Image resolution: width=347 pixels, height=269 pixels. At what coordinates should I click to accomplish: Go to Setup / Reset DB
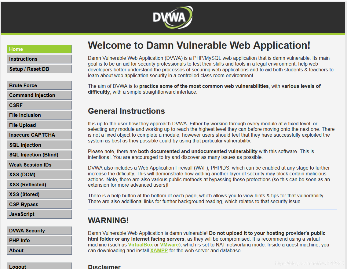tap(39, 69)
